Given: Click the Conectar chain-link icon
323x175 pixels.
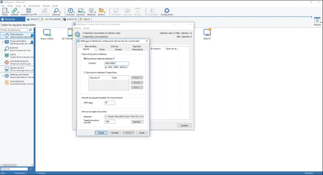Looking at the screenshot, I should click(x=14, y=10).
